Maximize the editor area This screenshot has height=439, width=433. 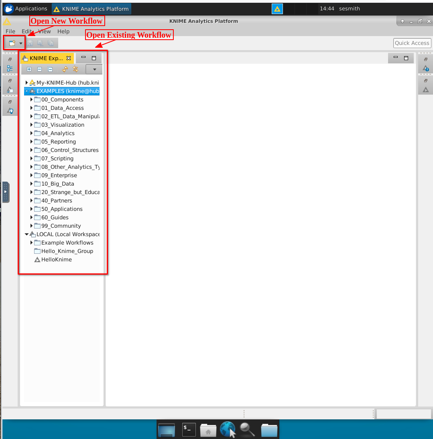click(x=406, y=58)
